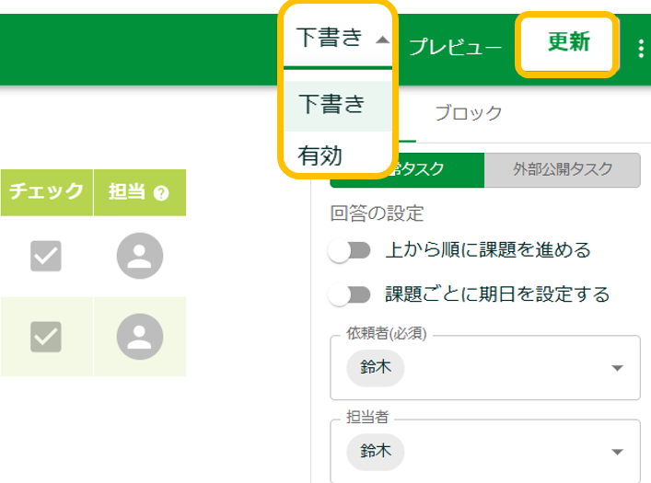
Task: Enable 課題ごとに期日を設定する switch
Action: [x=350, y=294]
